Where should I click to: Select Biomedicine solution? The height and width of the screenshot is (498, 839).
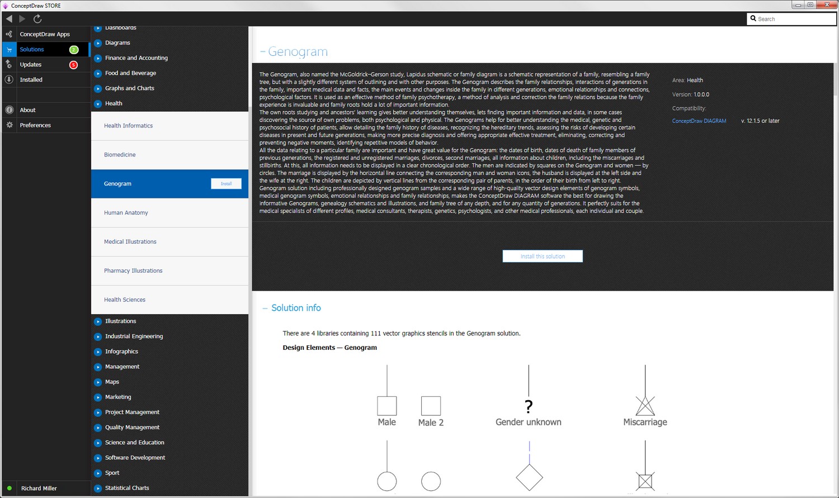(169, 155)
